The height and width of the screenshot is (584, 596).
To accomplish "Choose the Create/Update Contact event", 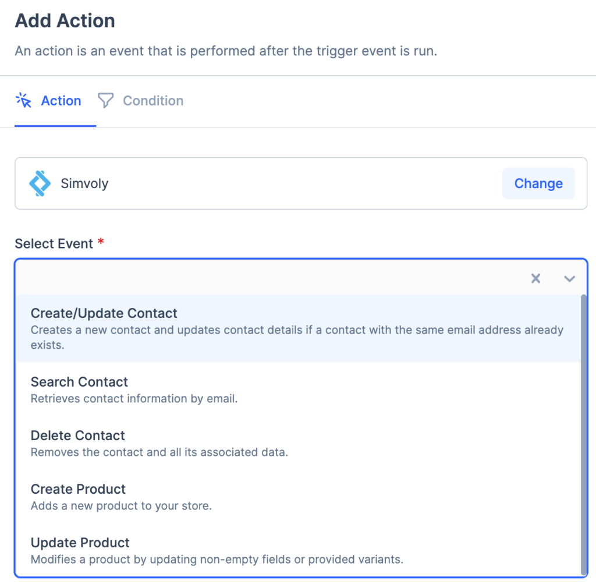I will click(104, 313).
